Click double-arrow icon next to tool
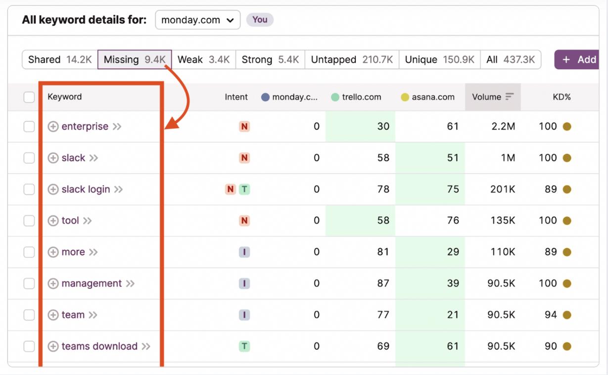Viewport: 608px width, 375px height. 87,221
